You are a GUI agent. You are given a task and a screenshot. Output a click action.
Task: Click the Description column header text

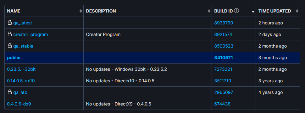[x=101, y=11]
